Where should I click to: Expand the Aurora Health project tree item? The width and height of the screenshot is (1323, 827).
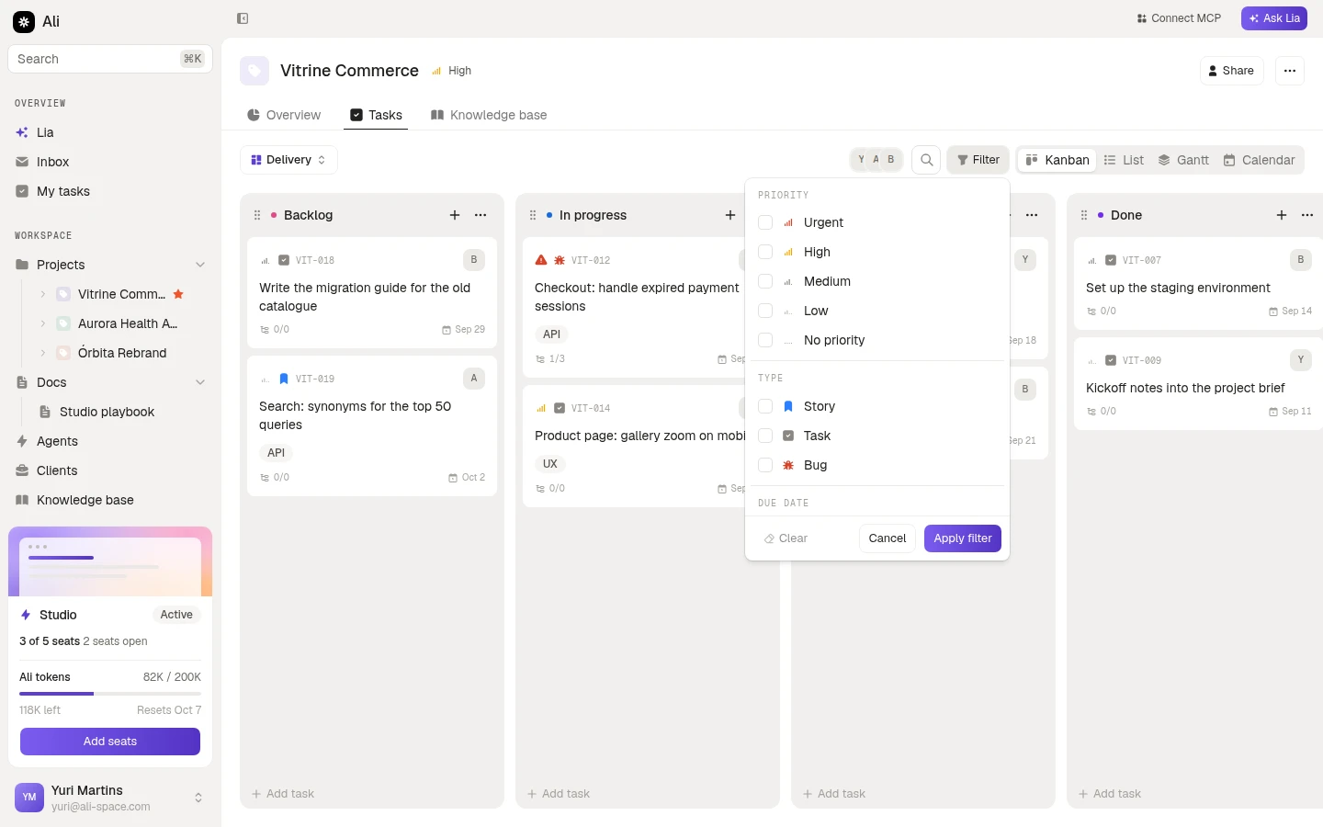pos(42,323)
